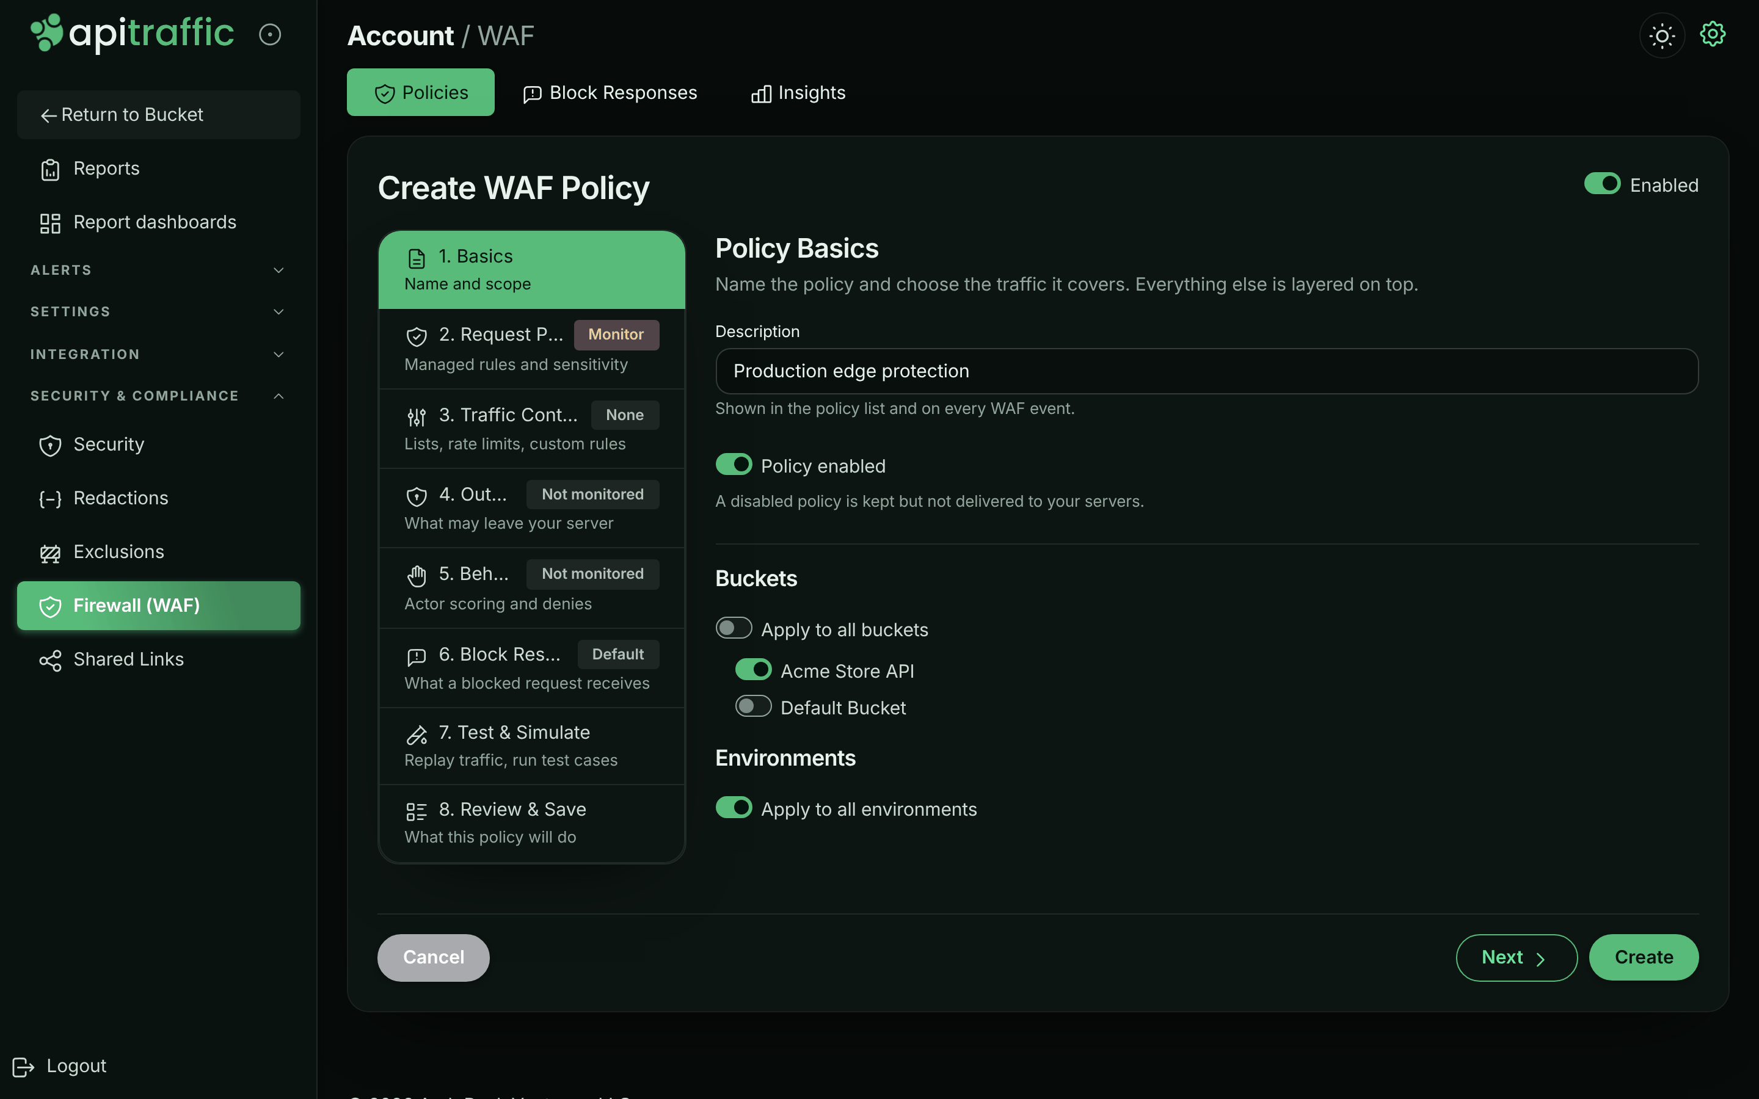Click the Review & Save list icon
The height and width of the screenshot is (1099, 1759).
pos(417,811)
